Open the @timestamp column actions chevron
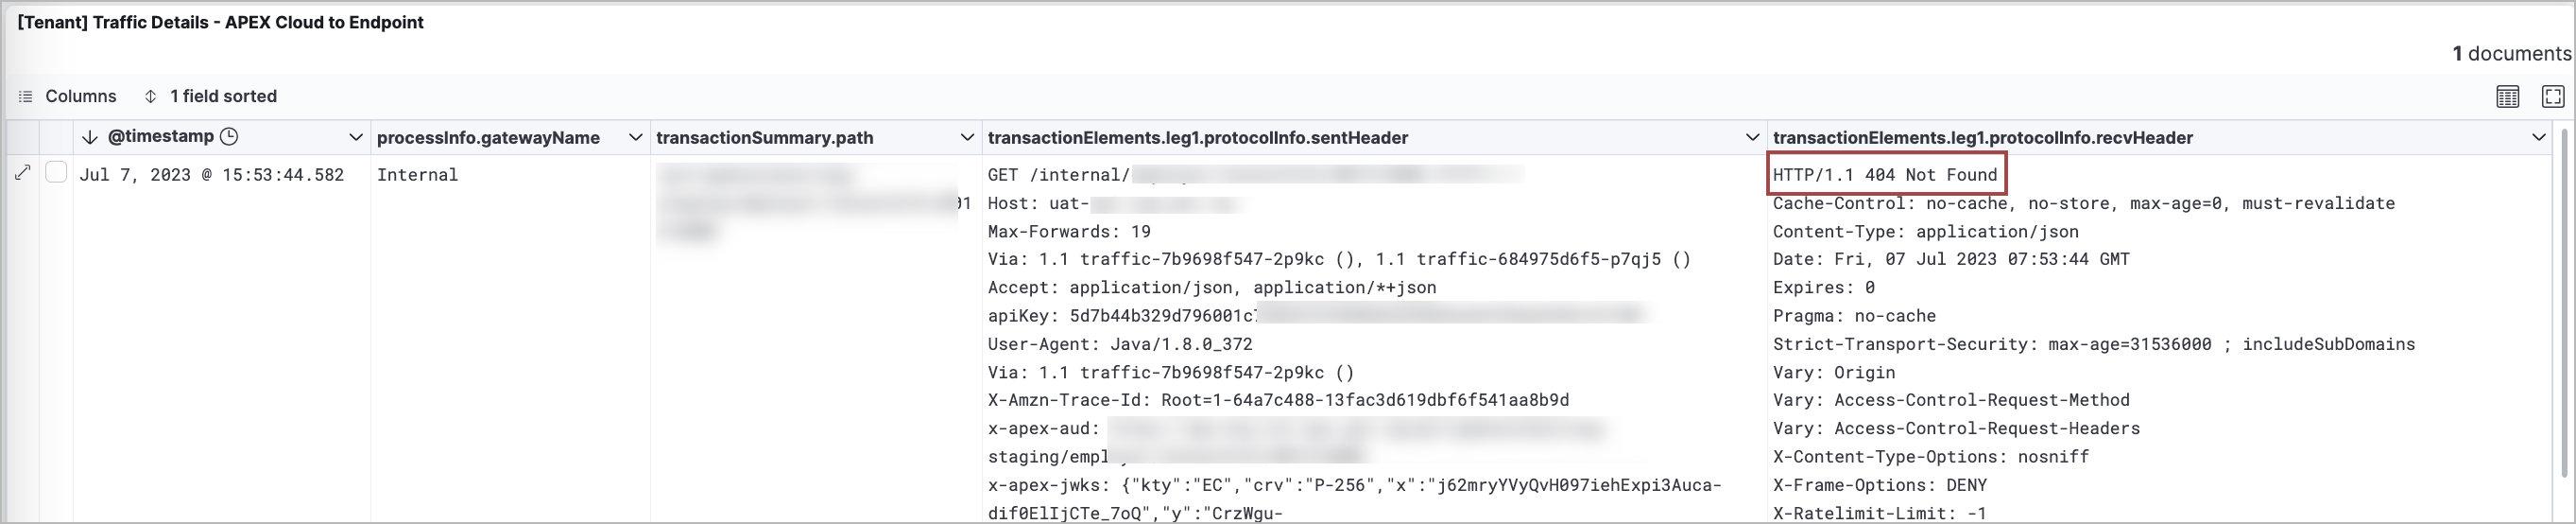The height and width of the screenshot is (524, 2576). click(355, 137)
